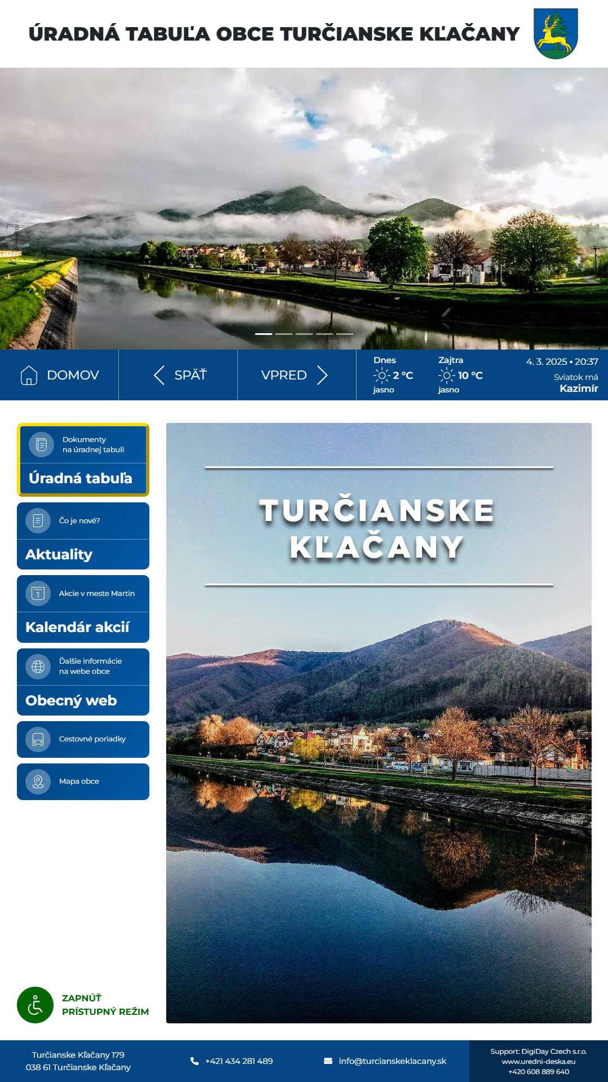Navigate back with SPÄŤ
The image size is (608, 1082).
pos(178,375)
